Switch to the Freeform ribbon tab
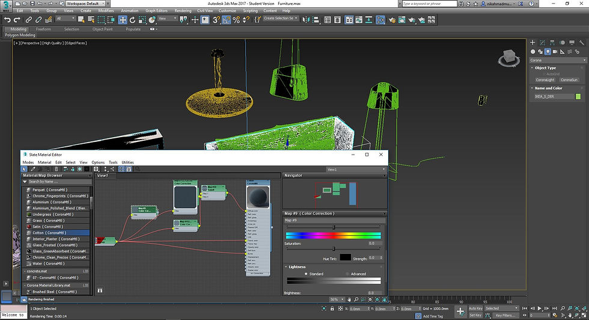The height and width of the screenshot is (320, 589). point(43,29)
